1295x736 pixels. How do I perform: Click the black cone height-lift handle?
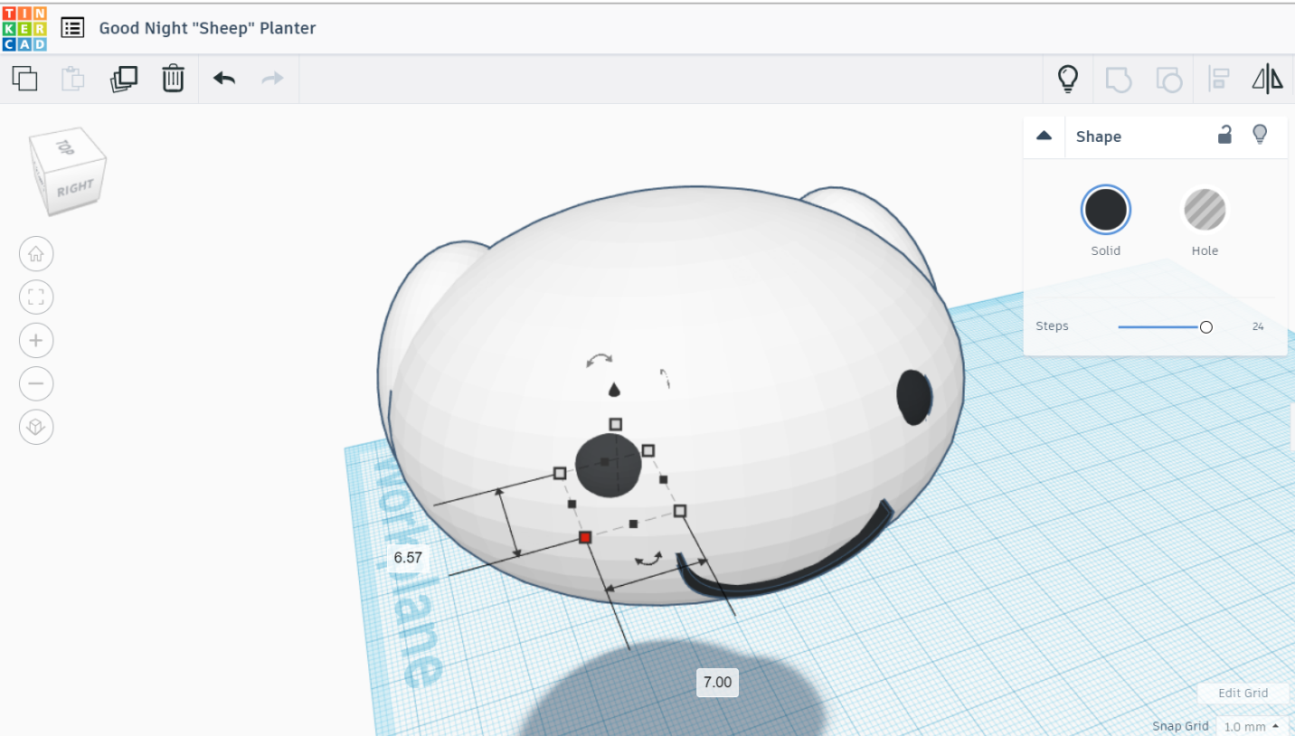tap(615, 390)
